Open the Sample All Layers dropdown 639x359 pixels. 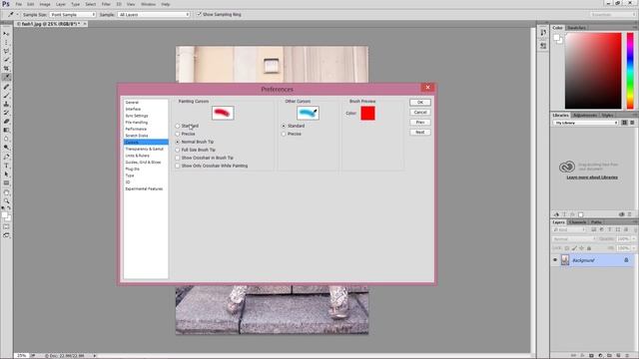pyautogui.click(x=154, y=14)
